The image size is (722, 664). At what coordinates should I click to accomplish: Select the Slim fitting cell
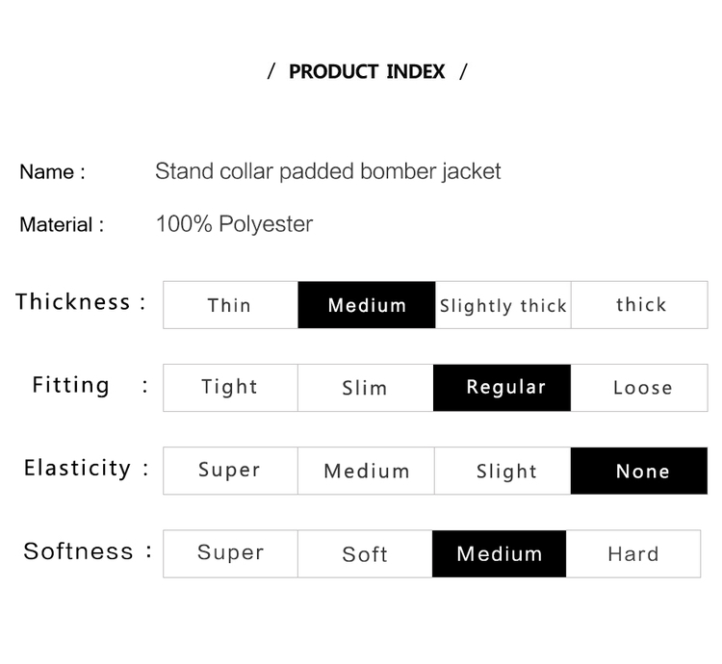(x=366, y=388)
